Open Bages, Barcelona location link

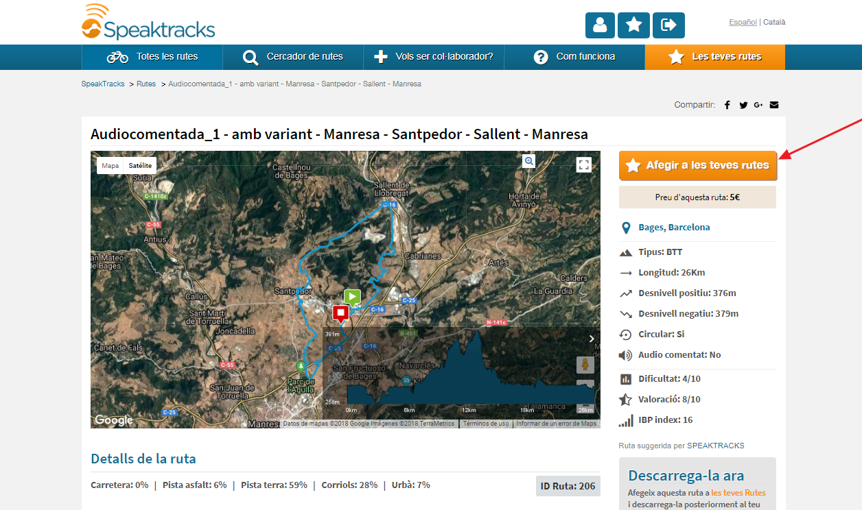pyautogui.click(x=674, y=227)
